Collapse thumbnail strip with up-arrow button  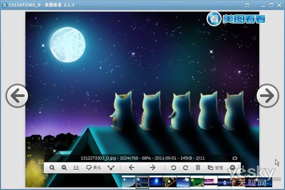click(233, 168)
